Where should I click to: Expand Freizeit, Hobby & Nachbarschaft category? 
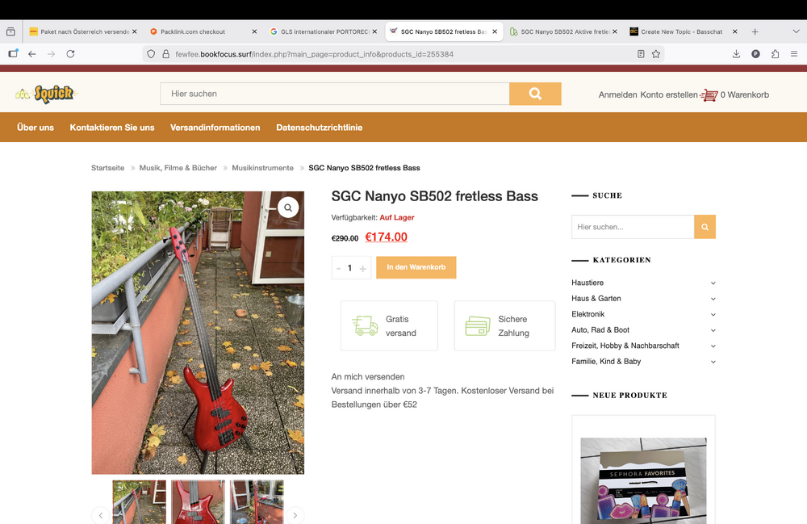coord(713,346)
